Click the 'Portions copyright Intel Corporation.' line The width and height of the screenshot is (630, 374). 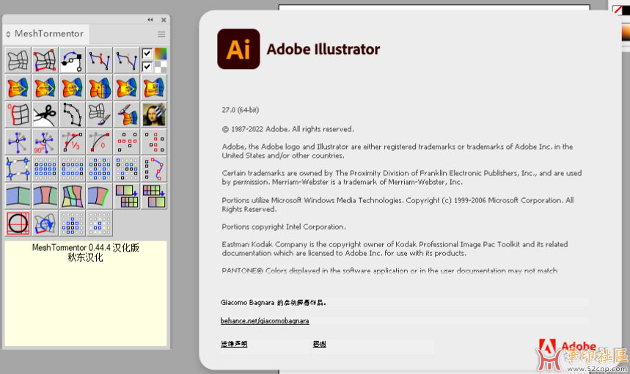(284, 227)
